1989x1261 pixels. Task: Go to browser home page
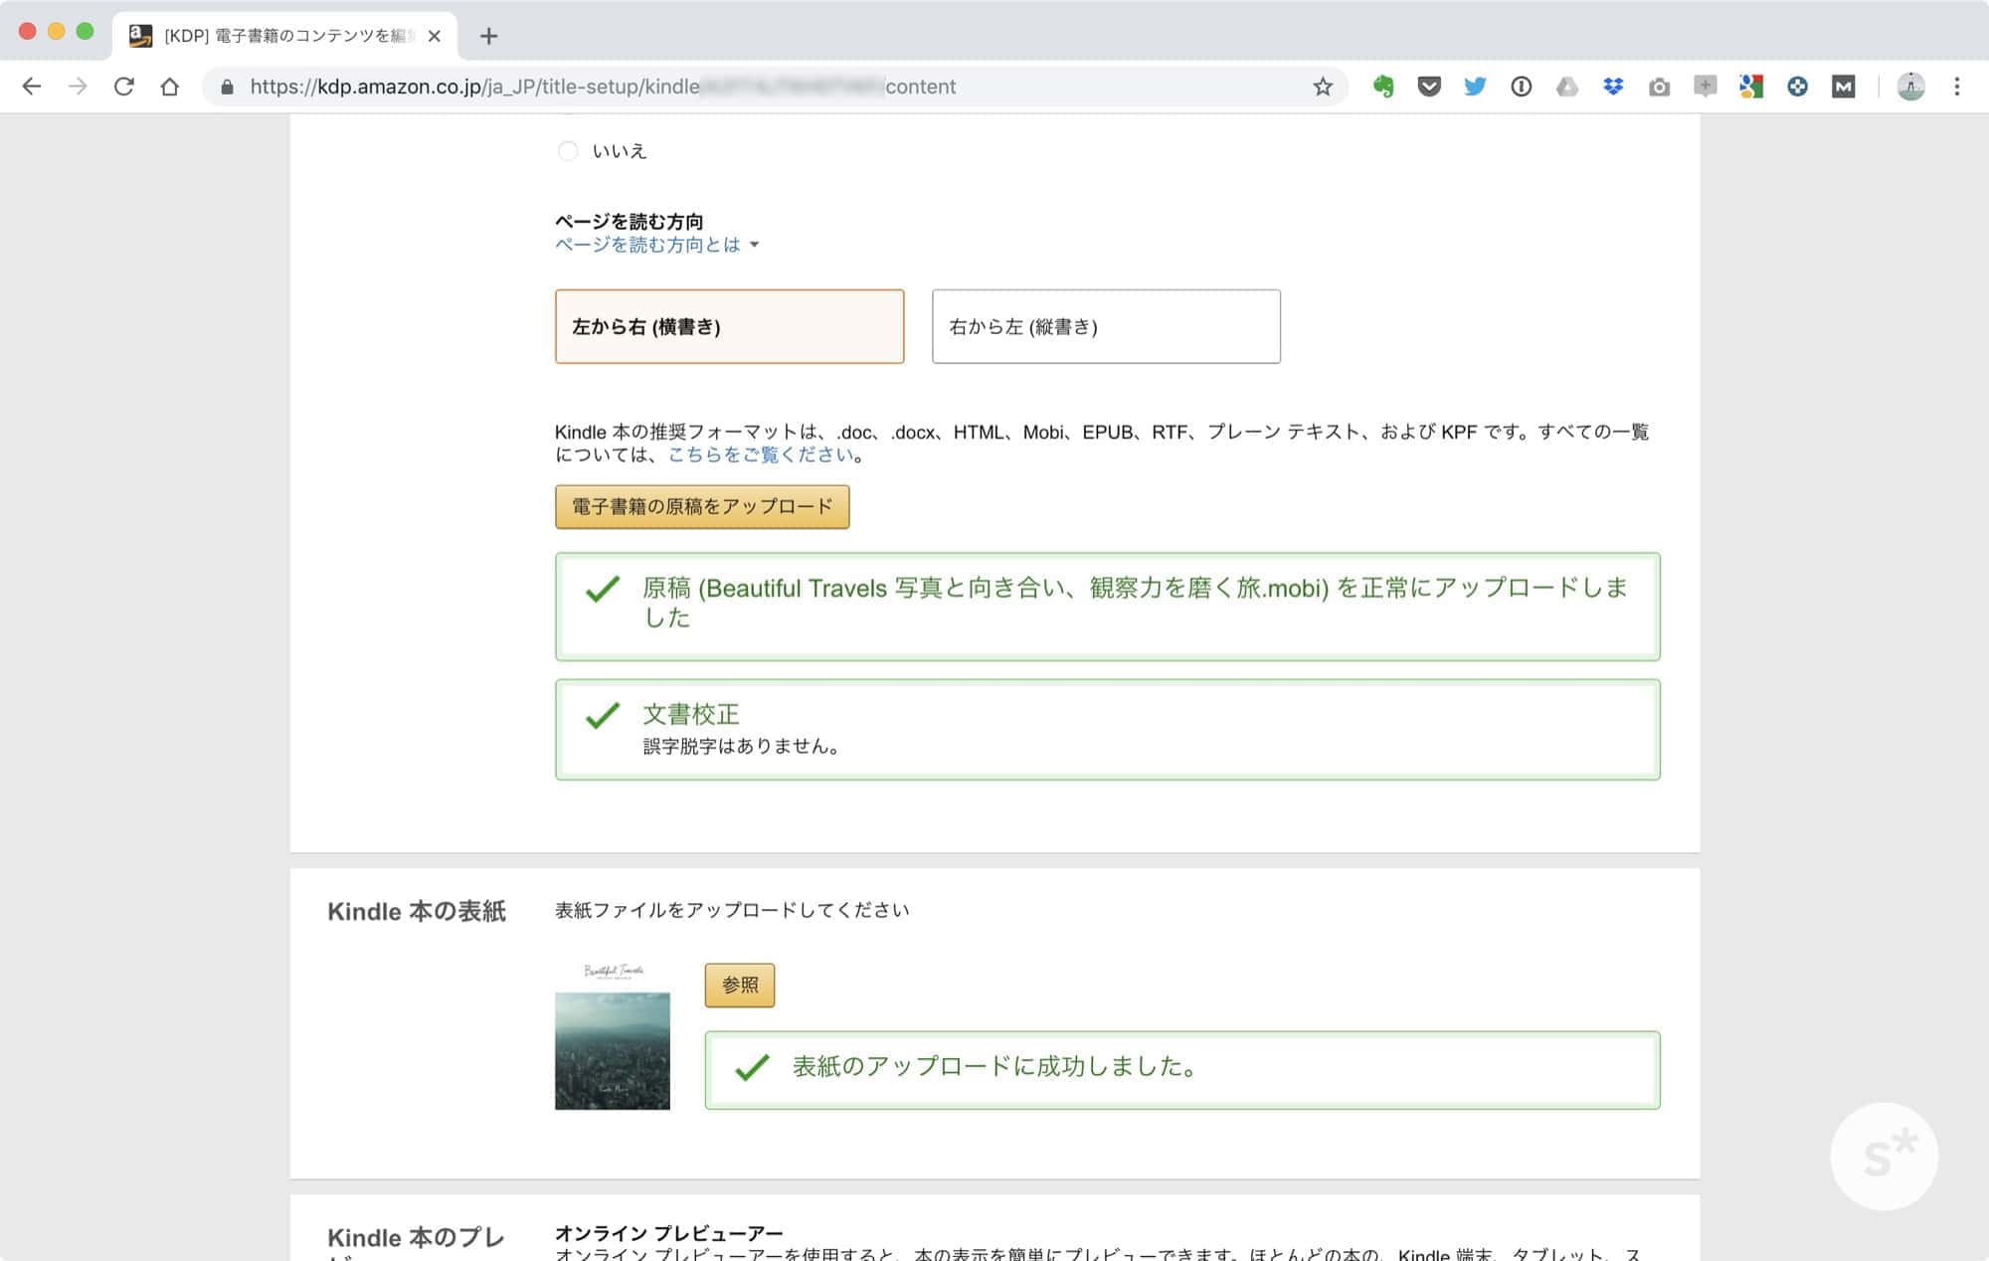pos(170,87)
